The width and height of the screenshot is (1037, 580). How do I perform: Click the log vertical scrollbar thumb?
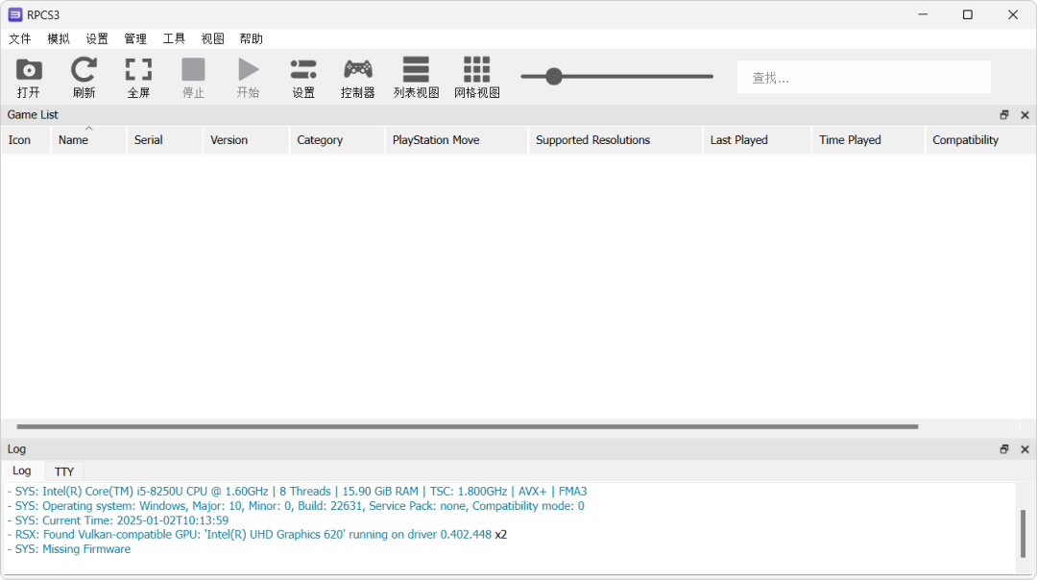[1024, 533]
